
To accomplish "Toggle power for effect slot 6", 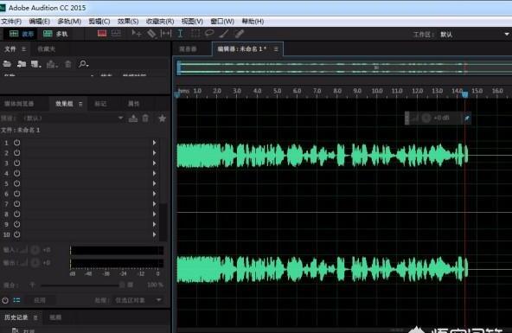I will [x=17, y=194].
